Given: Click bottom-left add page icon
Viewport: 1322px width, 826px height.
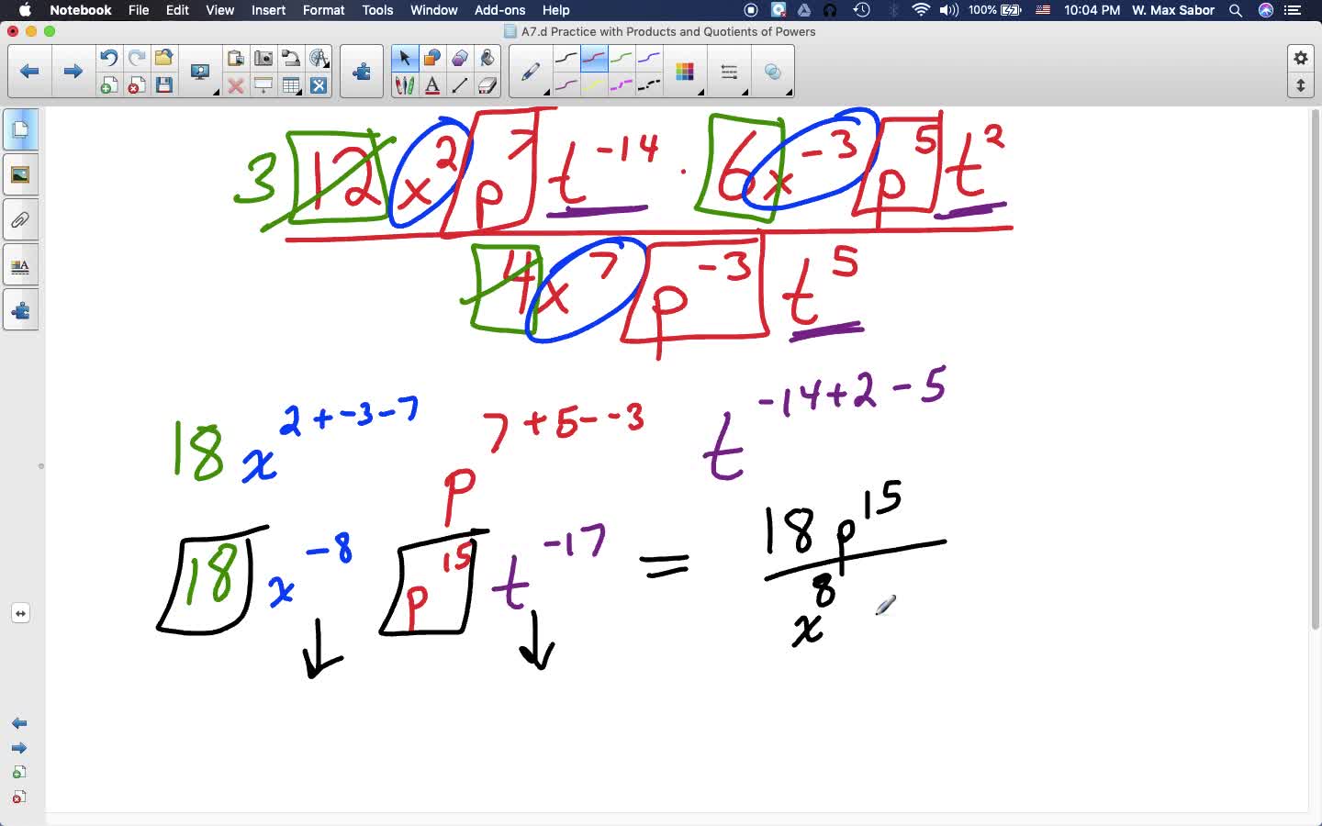Looking at the screenshot, I should click(19, 773).
